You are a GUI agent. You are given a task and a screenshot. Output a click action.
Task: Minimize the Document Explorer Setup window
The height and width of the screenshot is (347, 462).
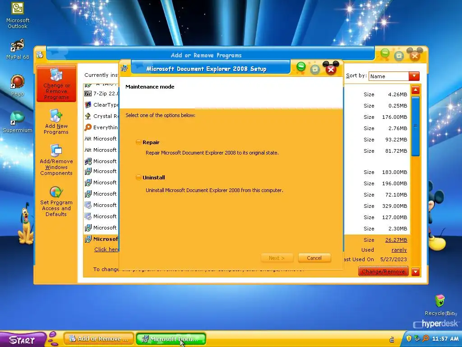(301, 67)
